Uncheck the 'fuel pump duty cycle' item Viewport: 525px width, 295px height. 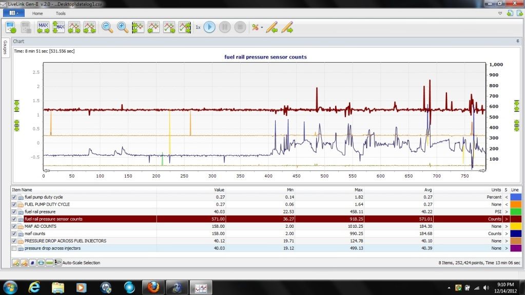[x=14, y=197]
